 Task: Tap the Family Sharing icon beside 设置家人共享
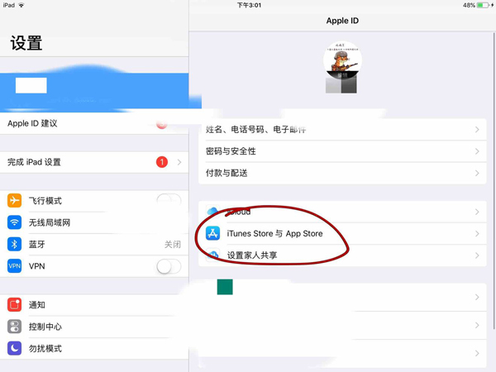click(x=213, y=255)
